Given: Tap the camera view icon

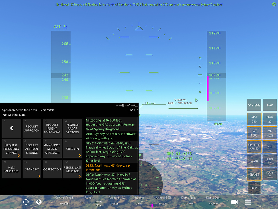Looking at the screenshot, I should (x=234, y=202).
